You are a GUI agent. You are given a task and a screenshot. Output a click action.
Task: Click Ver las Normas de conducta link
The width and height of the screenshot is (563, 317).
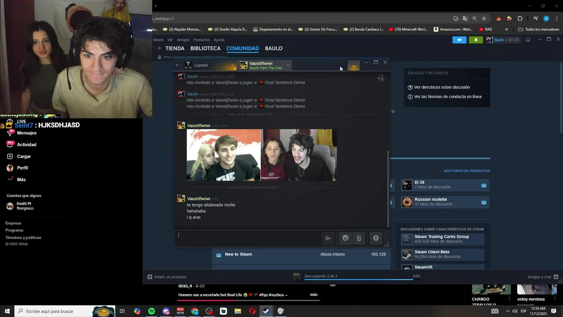click(447, 97)
